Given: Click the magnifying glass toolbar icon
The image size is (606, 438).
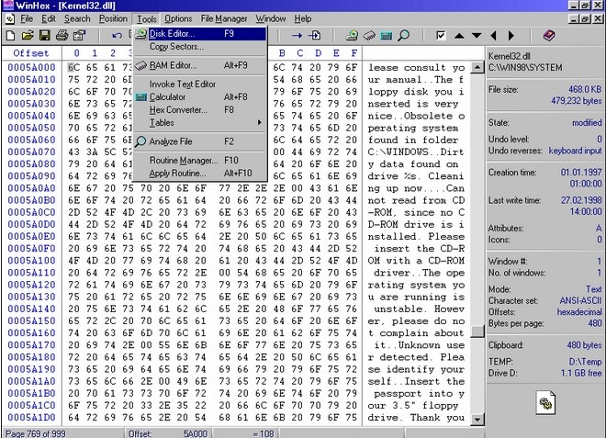Looking at the screenshot, I should [403, 36].
